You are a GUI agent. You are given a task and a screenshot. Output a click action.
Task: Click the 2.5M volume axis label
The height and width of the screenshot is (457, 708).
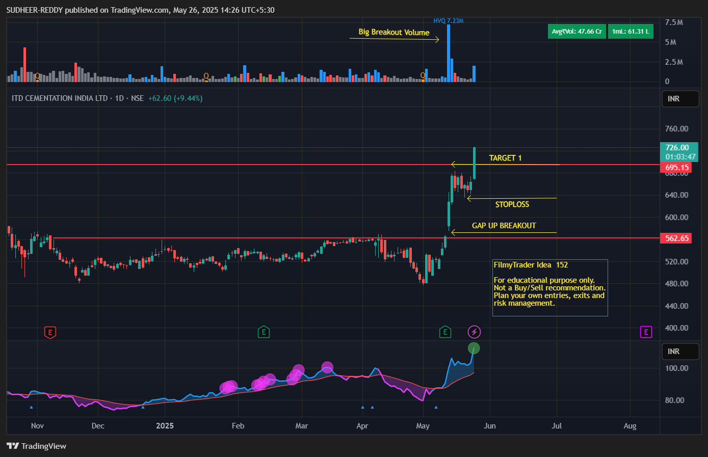coord(674,62)
